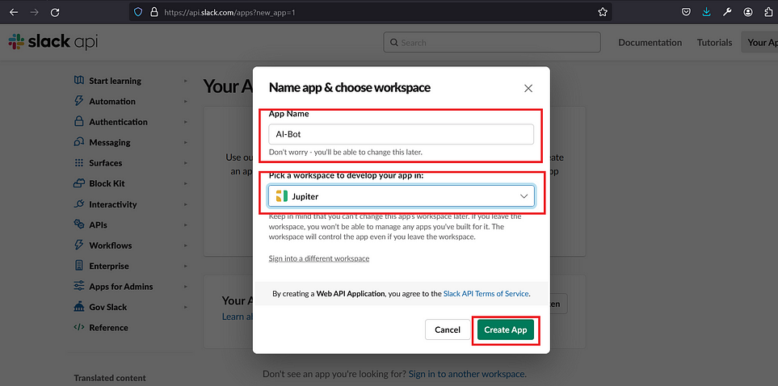Screen dimensions: 778x386
Task: Open the Documentation nav item
Action: pyautogui.click(x=650, y=43)
